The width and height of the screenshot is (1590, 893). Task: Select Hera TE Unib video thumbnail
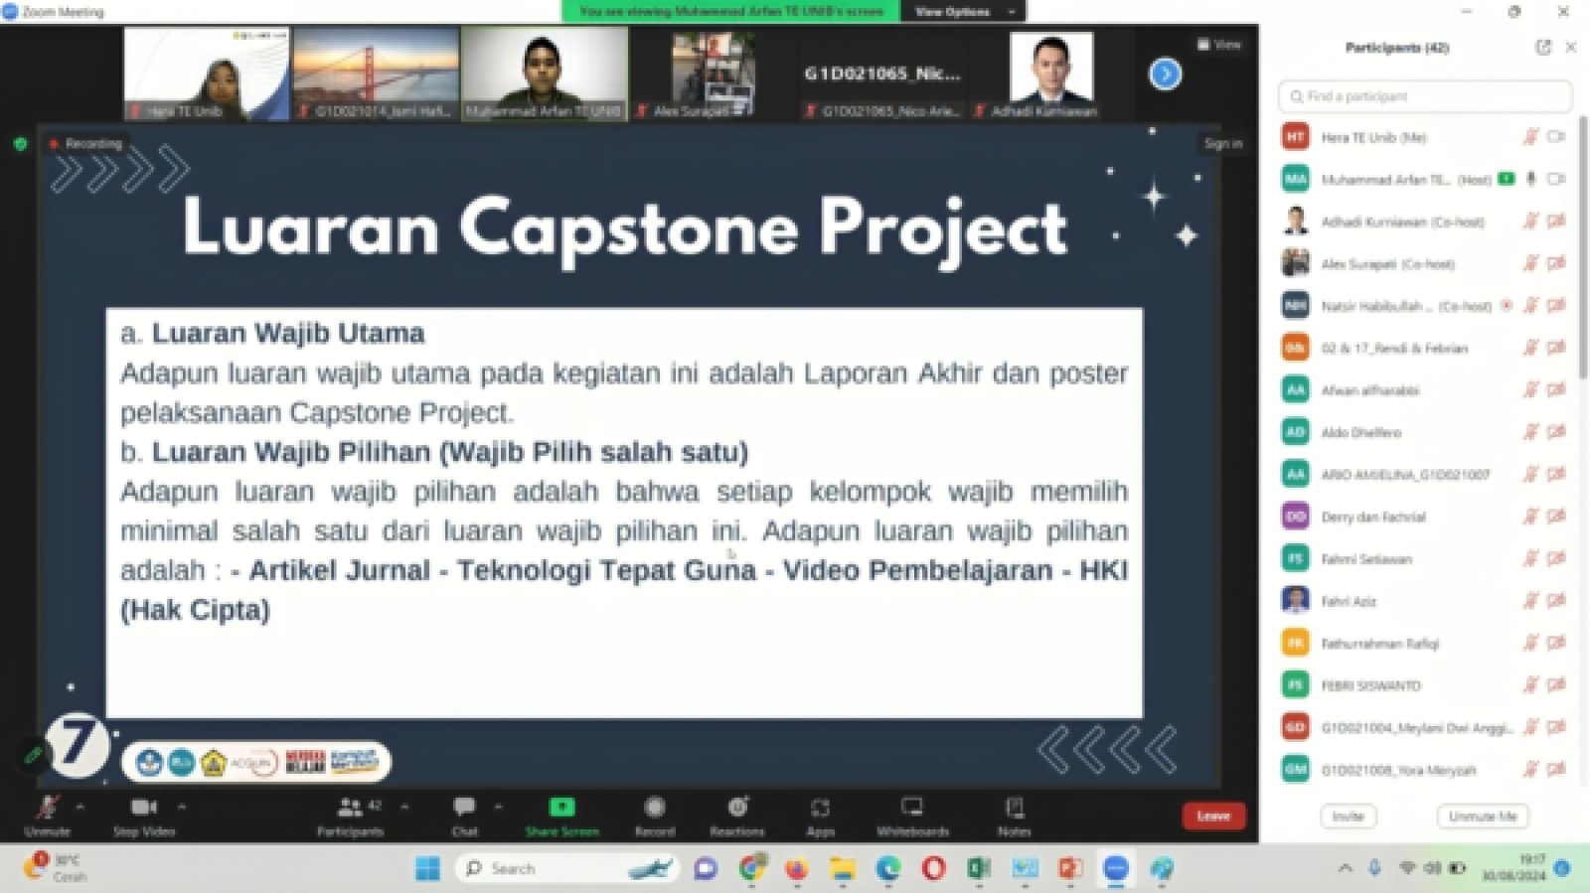(x=207, y=74)
